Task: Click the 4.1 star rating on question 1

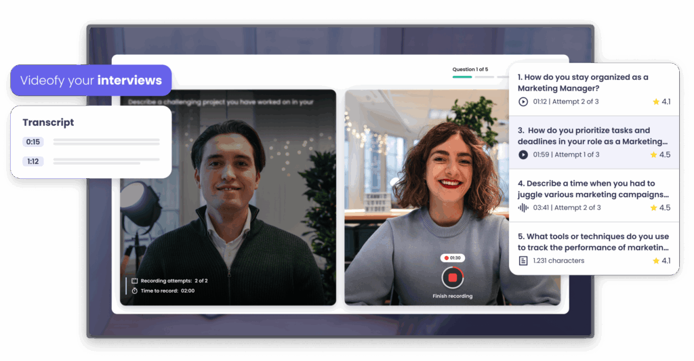Action: click(x=661, y=102)
